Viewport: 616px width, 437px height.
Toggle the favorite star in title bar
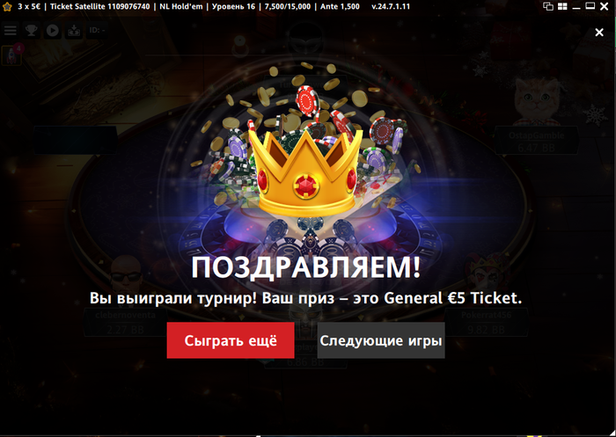pos(7,6)
